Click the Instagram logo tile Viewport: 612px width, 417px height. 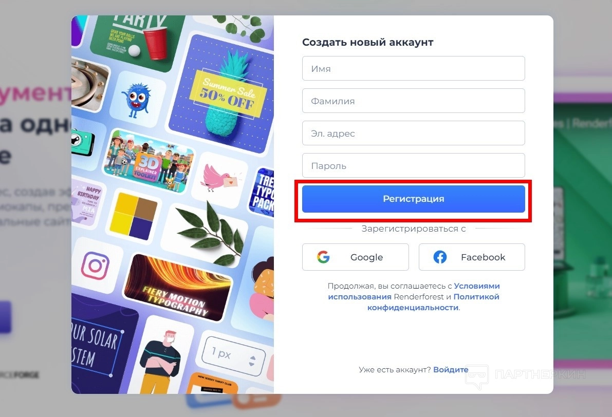(95, 266)
